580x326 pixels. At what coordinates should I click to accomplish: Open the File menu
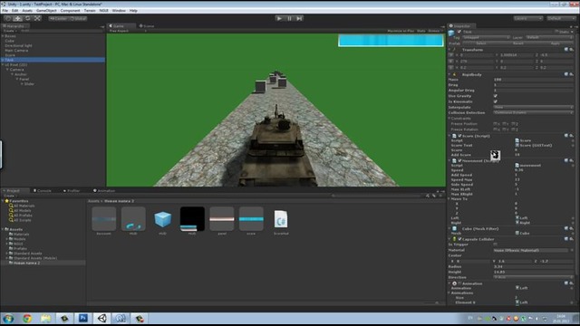pos(5,11)
